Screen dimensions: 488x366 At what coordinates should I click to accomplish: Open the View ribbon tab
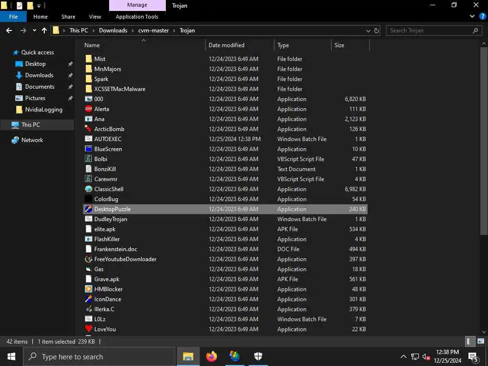(x=95, y=17)
